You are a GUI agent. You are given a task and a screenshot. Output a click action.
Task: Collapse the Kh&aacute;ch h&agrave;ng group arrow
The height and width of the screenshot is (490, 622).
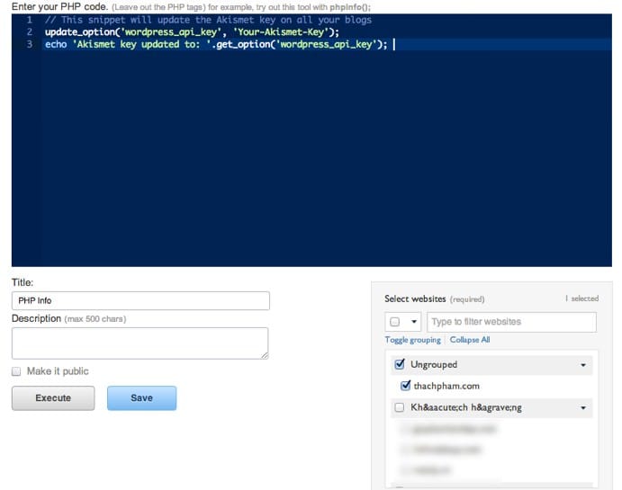pos(583,407)
